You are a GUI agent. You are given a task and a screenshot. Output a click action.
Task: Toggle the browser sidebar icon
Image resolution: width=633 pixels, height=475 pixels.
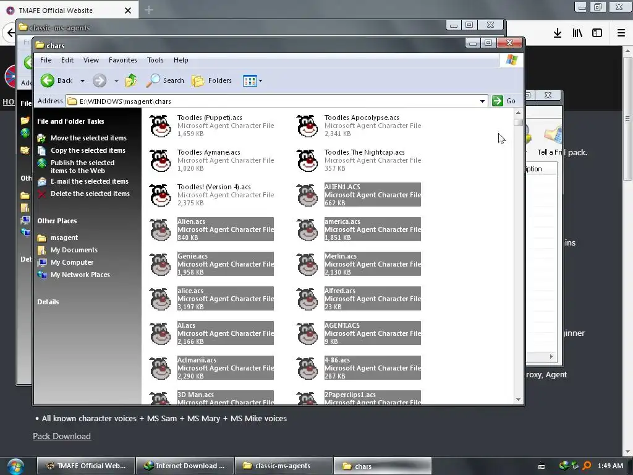(x=597, y=33)
